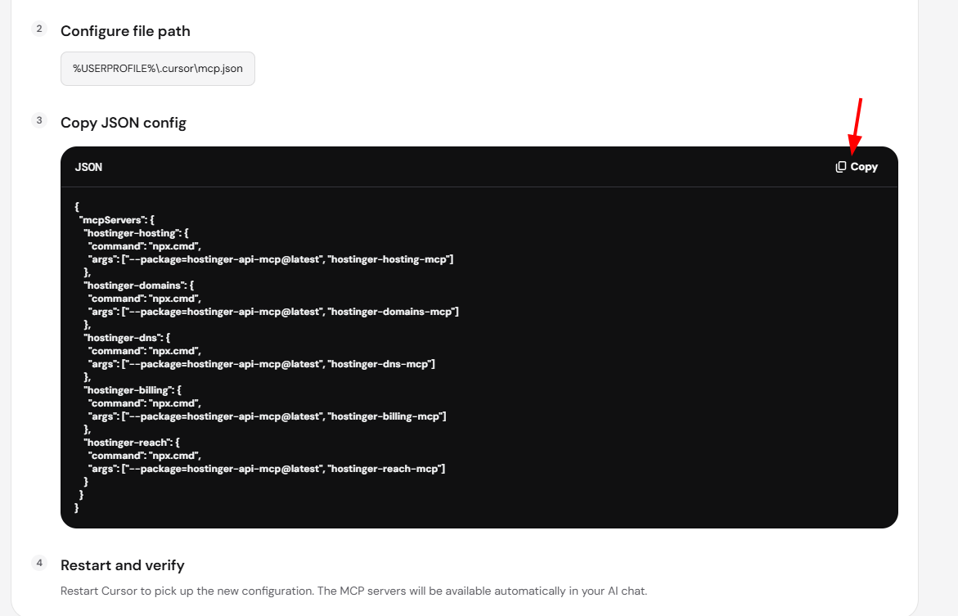Image resolution: width=958 pixels, height=616 pixels.
Task: Click the copy icon in the JSON header
Action: pyautogui.click(x=841, y=167)
